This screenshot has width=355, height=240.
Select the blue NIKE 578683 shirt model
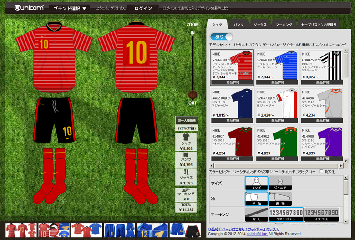tap(277, 67)
